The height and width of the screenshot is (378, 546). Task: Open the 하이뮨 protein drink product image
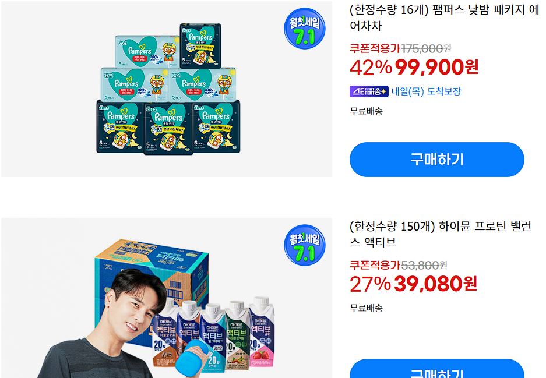[167, 298]
